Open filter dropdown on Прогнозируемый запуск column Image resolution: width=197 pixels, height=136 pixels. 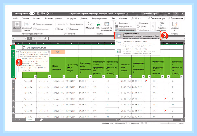77,76
